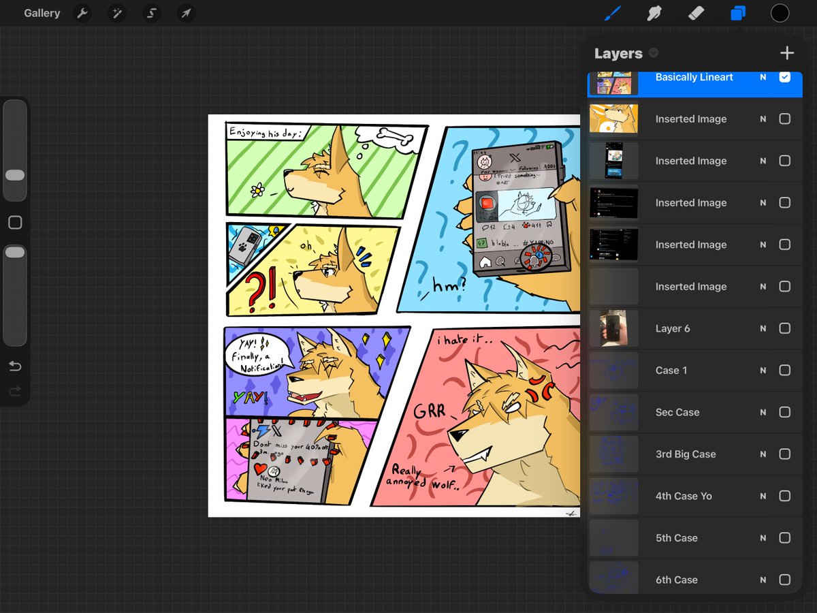Select the Case 1 layer name

click(x=671, y=371)
